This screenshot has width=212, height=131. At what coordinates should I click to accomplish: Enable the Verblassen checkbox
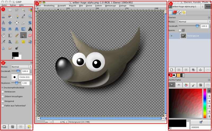[3, 92]
